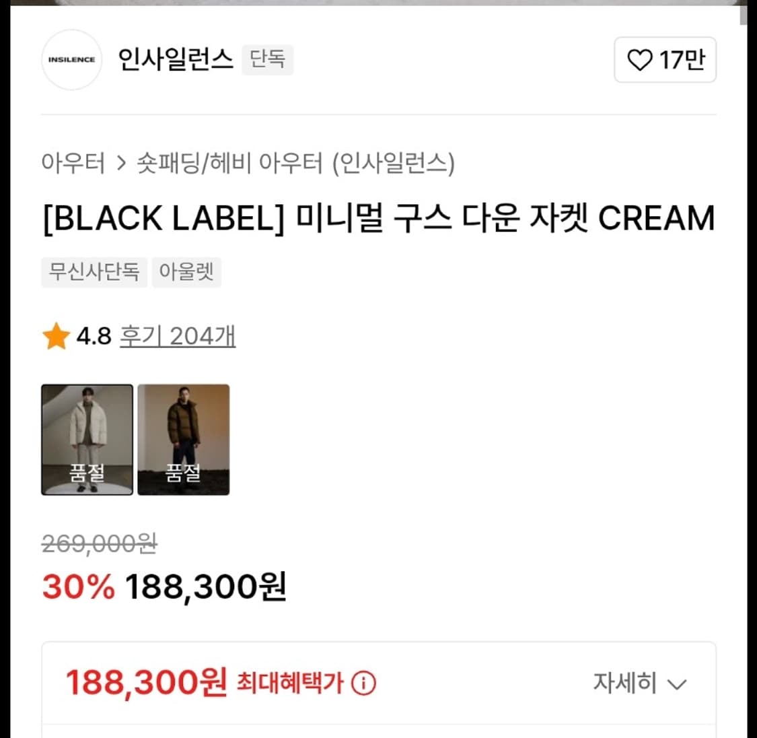Click the INSILENCE circular brand logo
Screen dimensions: 757x738
click(x=71, y=59)
